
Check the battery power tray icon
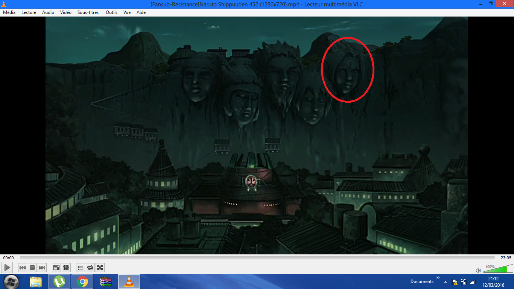click(464, 282)
